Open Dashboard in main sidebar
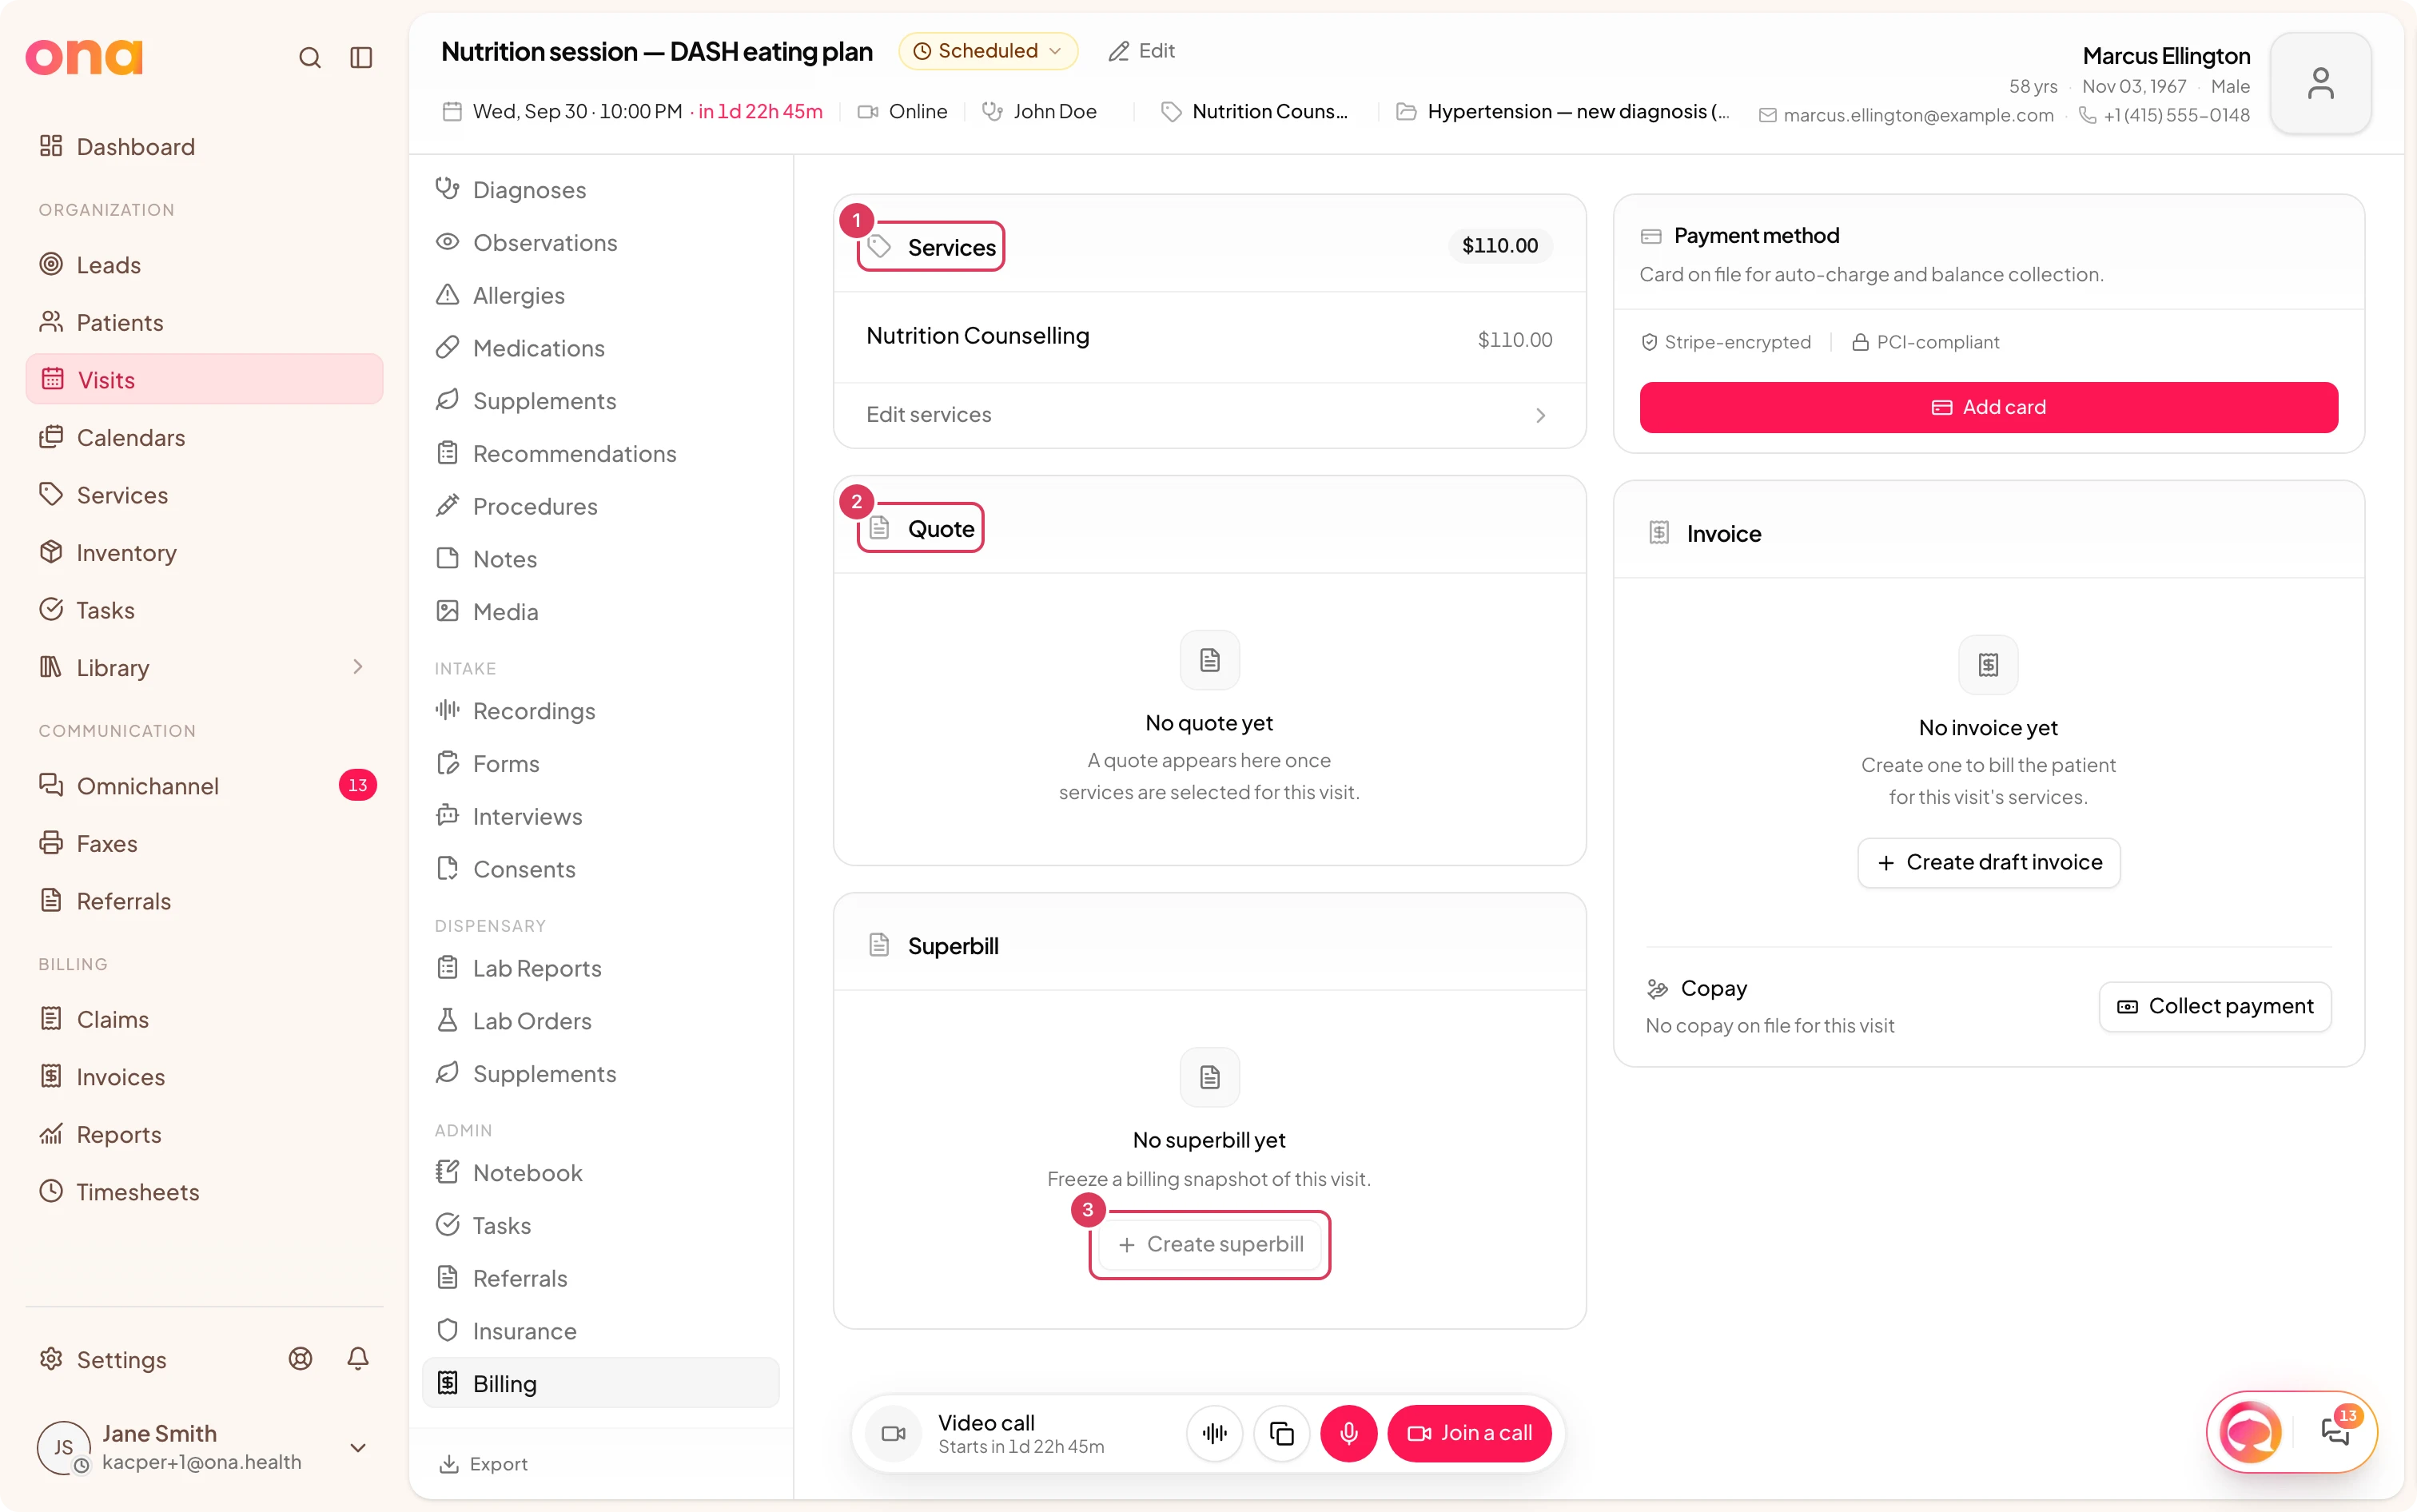Screen dimensions: 2417x1512 point(204,147)
